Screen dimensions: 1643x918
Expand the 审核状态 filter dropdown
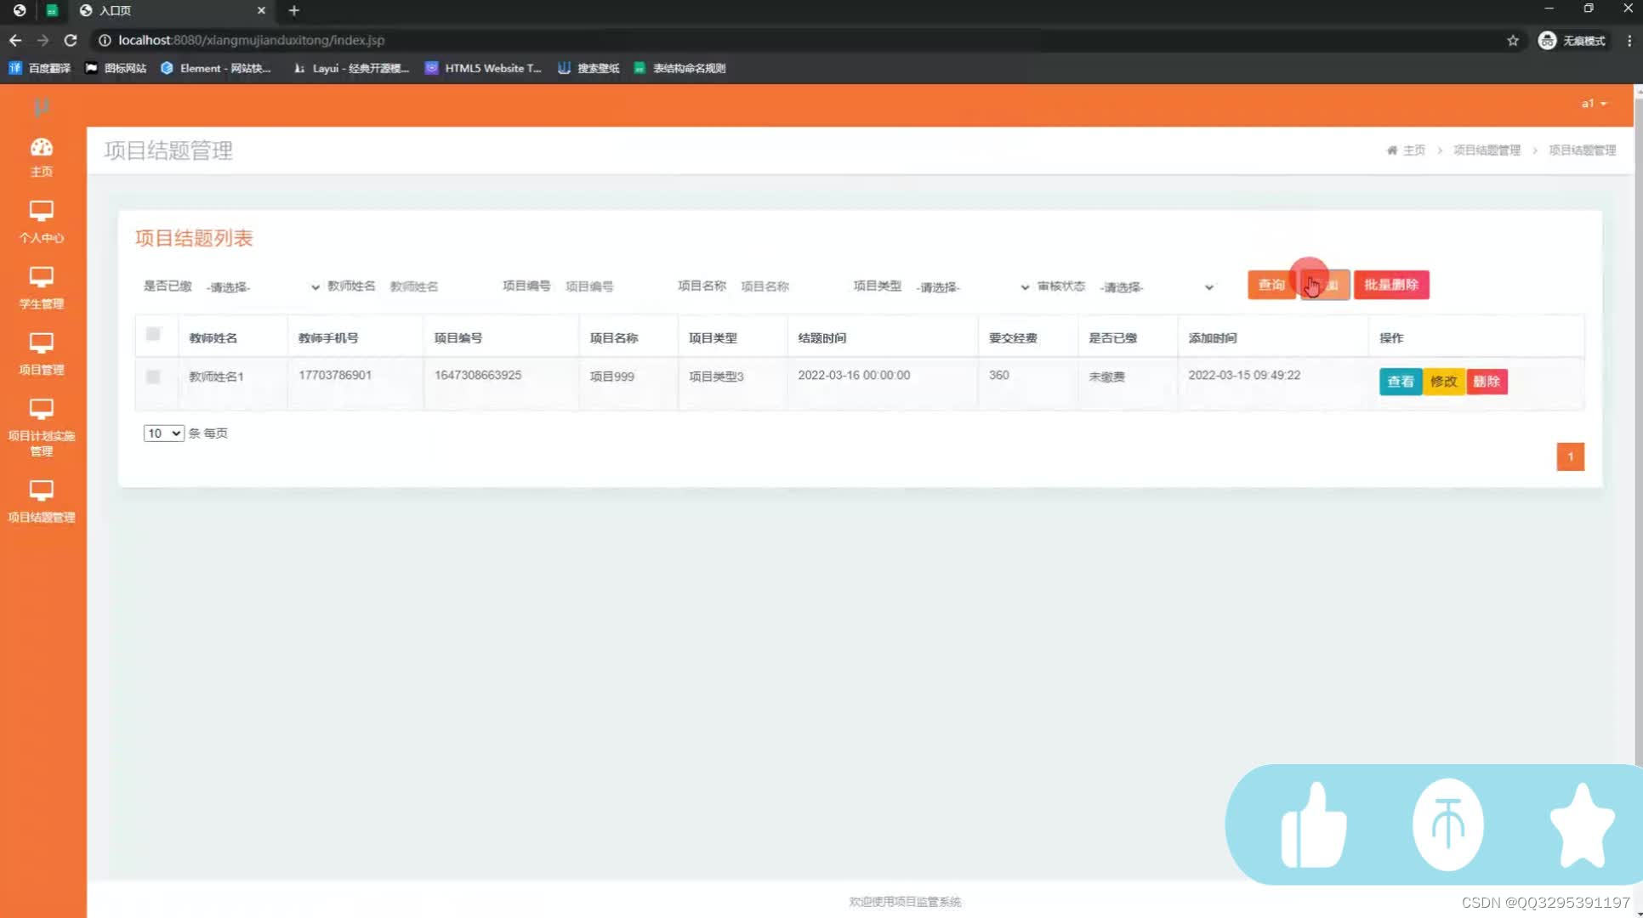click(1157, 287)
